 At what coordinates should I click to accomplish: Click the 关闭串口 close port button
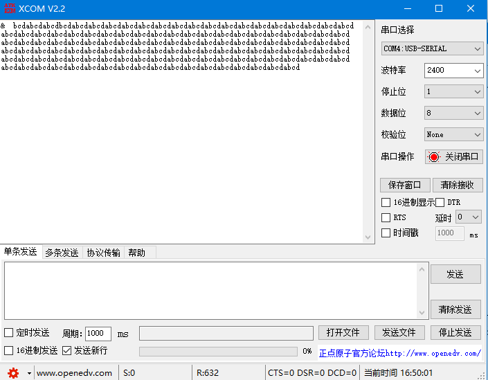[454, 157]
